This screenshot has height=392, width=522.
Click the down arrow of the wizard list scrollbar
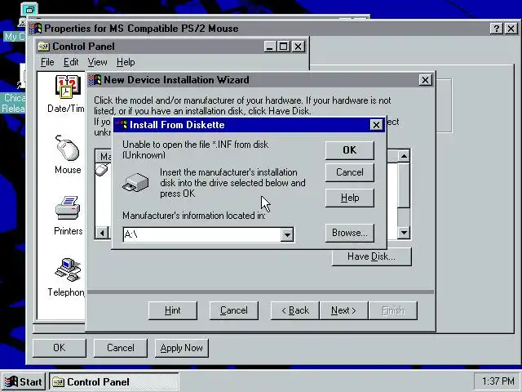[x=404, y=232]
